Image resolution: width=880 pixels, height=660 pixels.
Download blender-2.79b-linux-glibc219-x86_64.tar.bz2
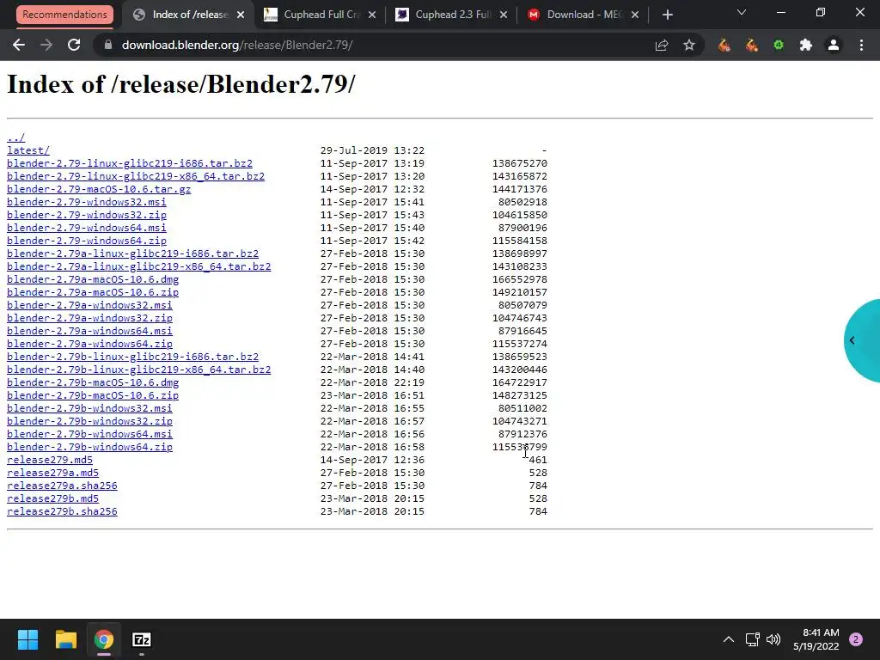click(138, 370)
